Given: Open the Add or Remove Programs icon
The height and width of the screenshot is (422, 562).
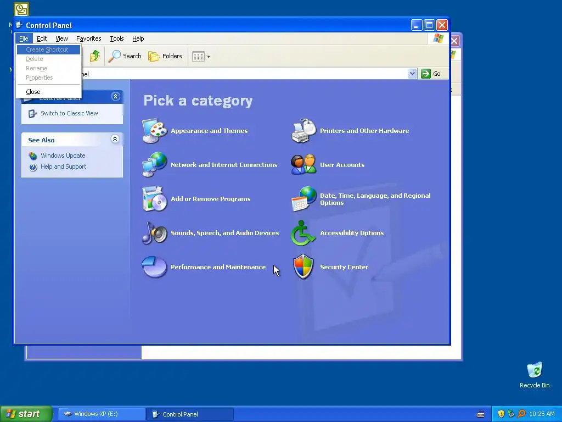Looking at the screenshot, I should tap(154, 199).
